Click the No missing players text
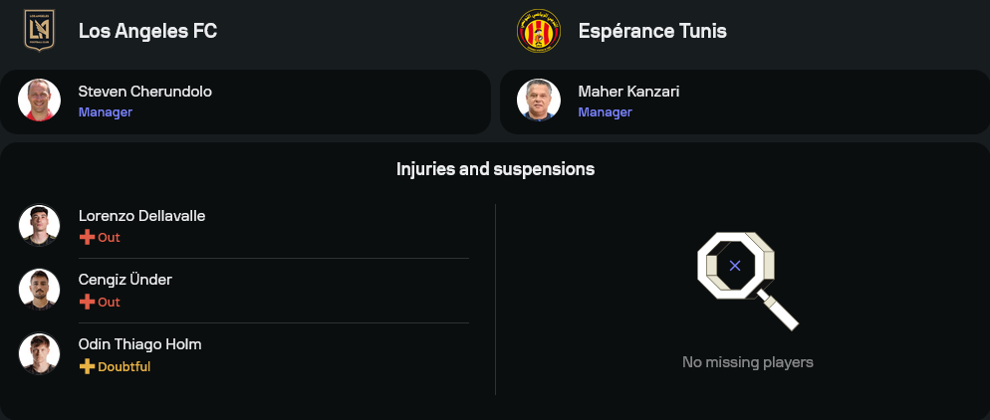Image resolution: width=990 pixels, height=420 pixels. (x=747, y=362)
